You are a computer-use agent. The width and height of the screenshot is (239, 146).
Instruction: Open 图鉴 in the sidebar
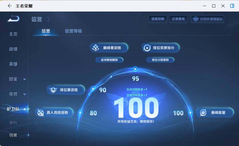tap(13, 79)
